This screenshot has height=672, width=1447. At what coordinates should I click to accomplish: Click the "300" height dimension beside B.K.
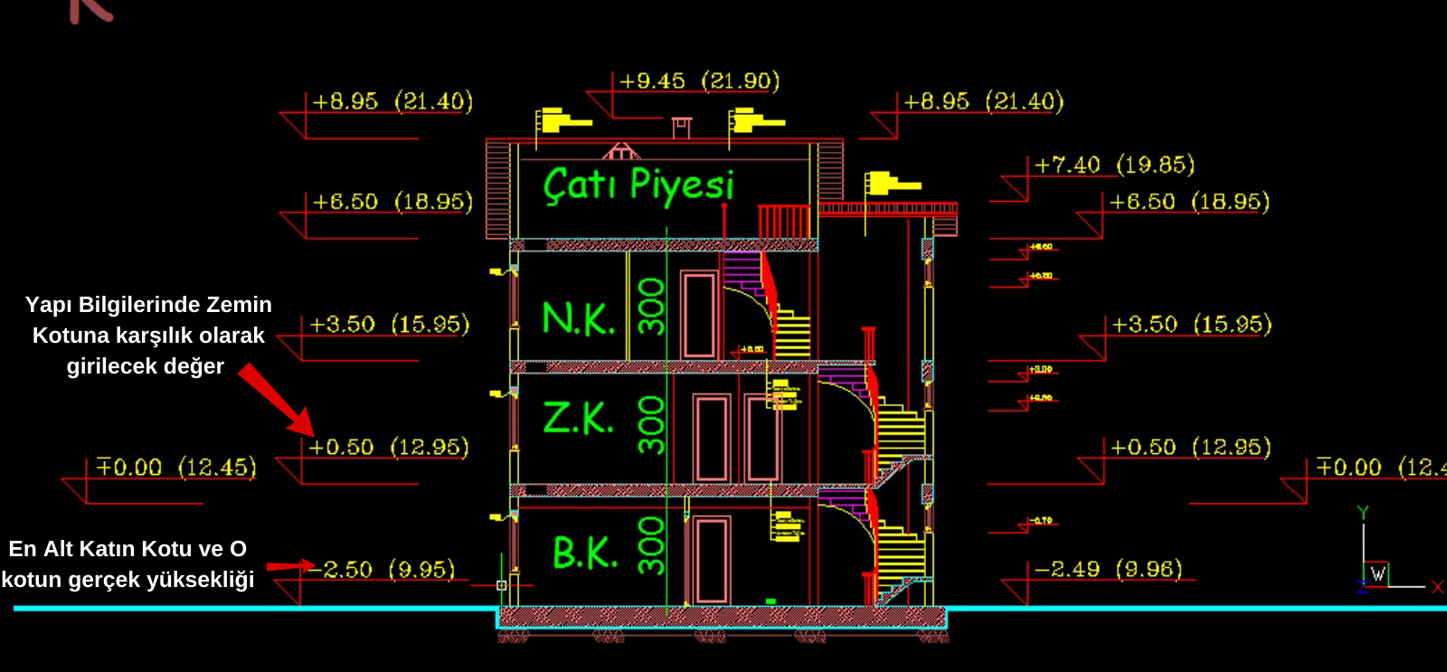coord(651,545)
